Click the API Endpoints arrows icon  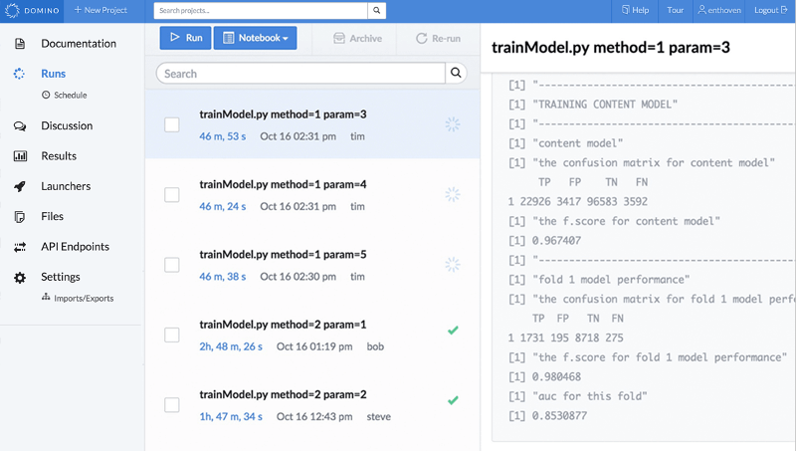(x=19, y=247)
